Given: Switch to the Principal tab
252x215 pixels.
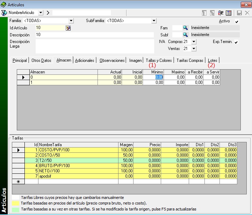Looking at the screenshot, I should click(x=20, y=60).
